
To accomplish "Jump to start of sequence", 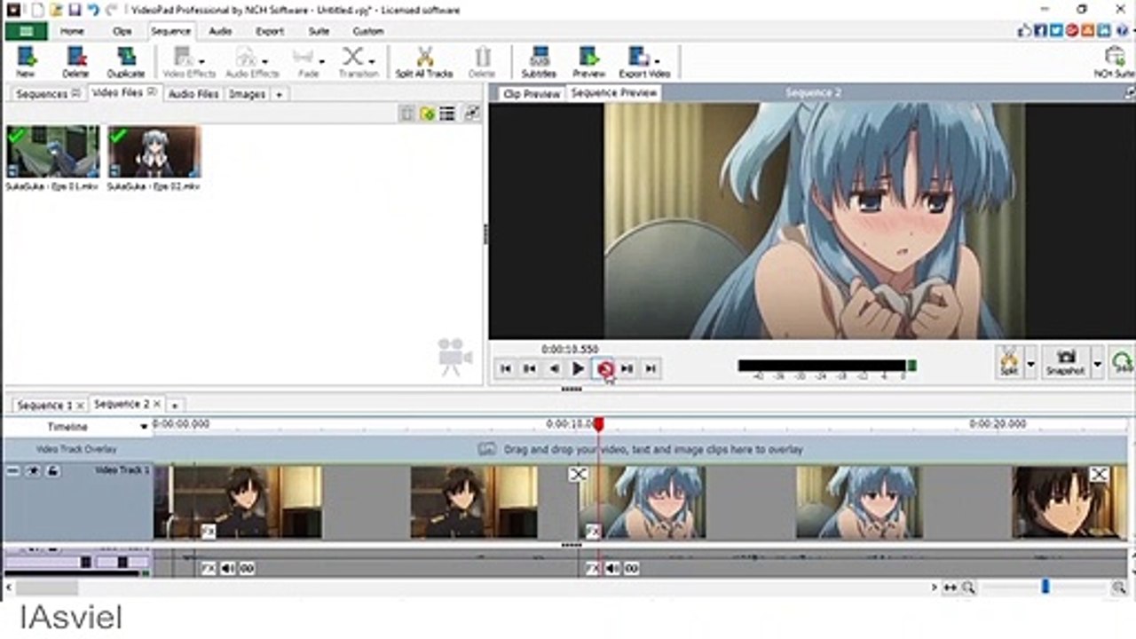I will tap(505, 368).
